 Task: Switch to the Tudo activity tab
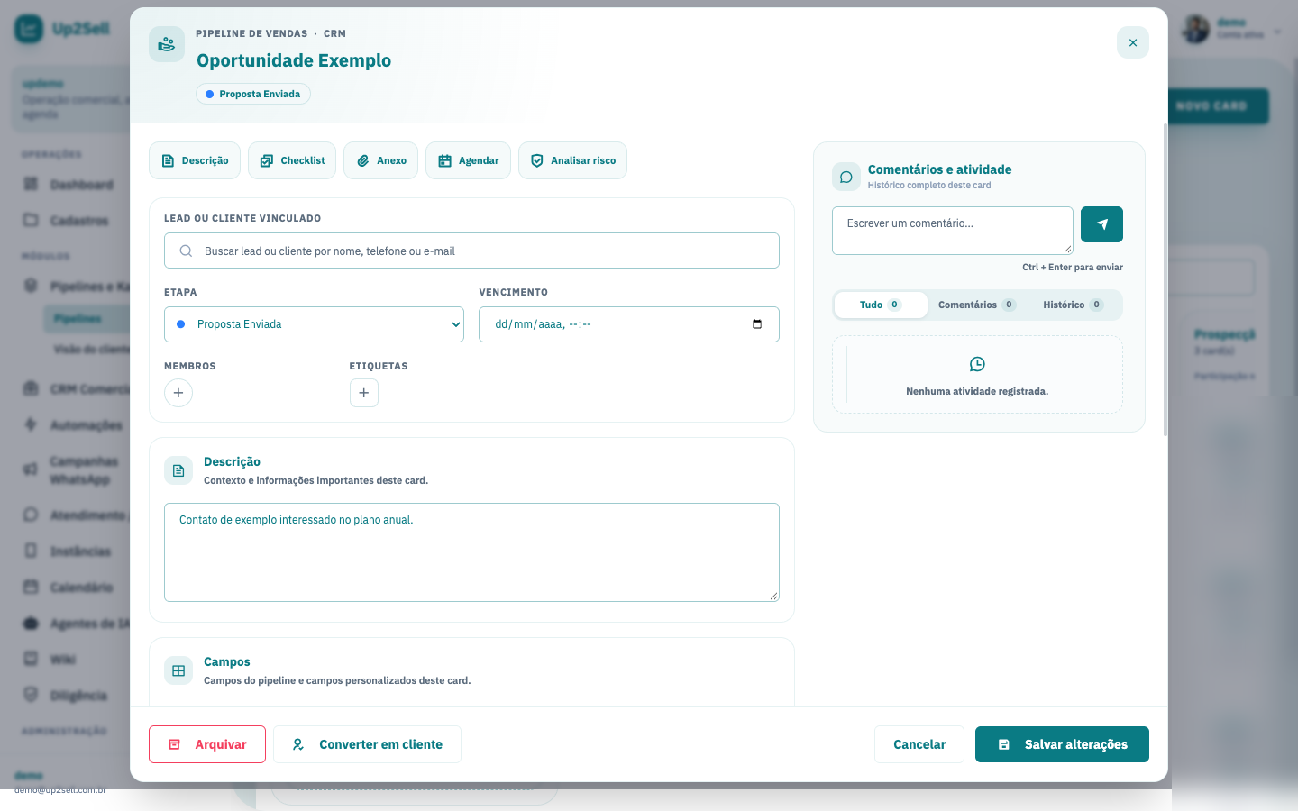coord(881,305)
